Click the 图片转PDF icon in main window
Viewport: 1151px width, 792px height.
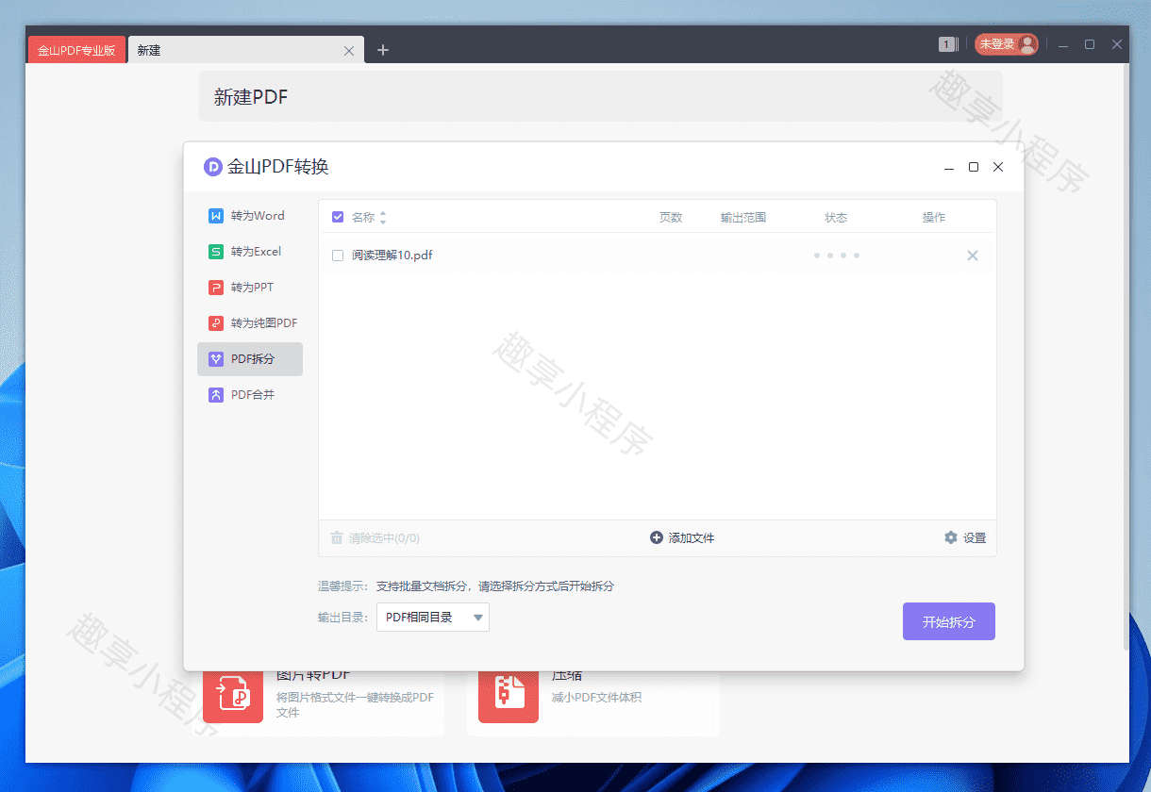click(x=233, y=699)
